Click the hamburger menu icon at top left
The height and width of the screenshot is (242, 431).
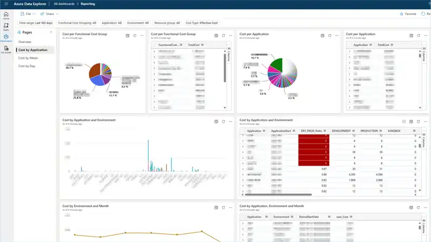[x=6, y=3]
